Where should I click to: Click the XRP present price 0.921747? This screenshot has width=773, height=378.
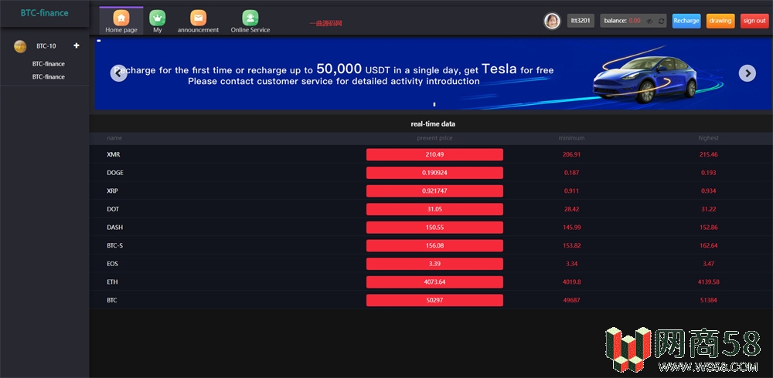click(x=434, y=191)
